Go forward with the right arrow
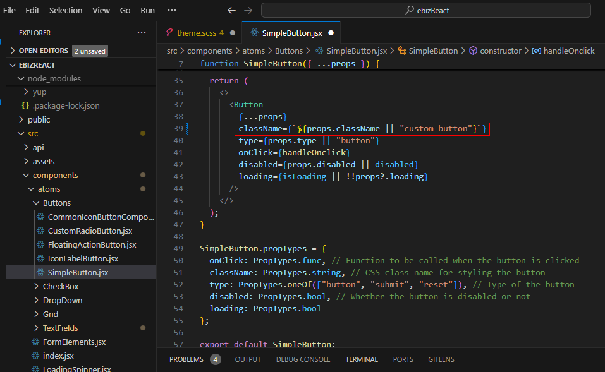Screen dimensions: 605x372 click(x=248, y=10)
